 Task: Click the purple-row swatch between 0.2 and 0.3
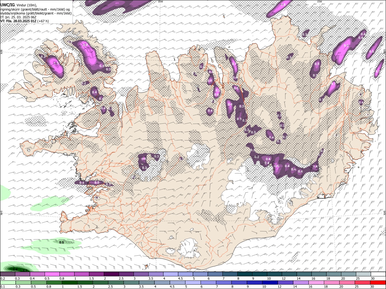click(8, 274)
